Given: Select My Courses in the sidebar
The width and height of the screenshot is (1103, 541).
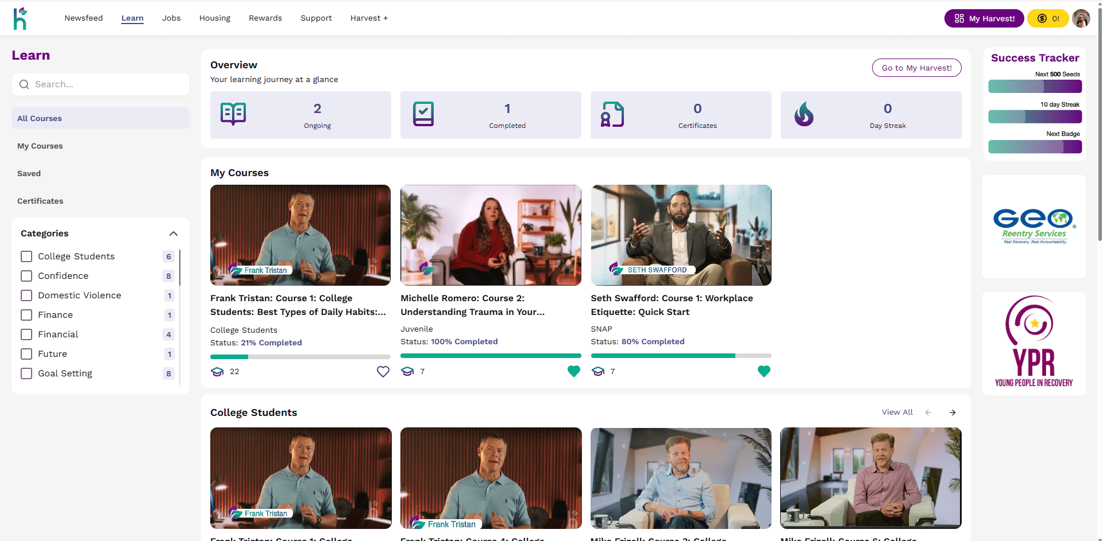Looking at the screenshot, I should (x=40, y=146).
